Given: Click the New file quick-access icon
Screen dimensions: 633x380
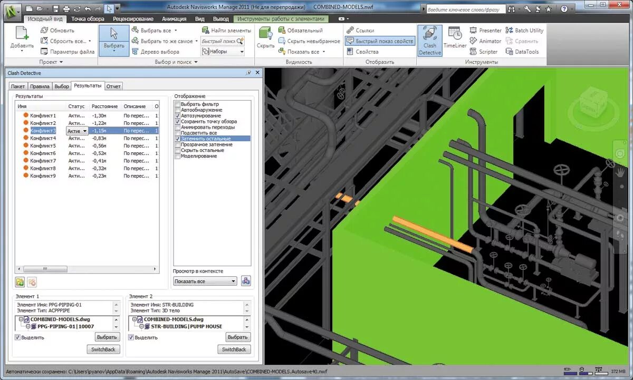Looking at the screenshot, I should (x=29, y=8).
